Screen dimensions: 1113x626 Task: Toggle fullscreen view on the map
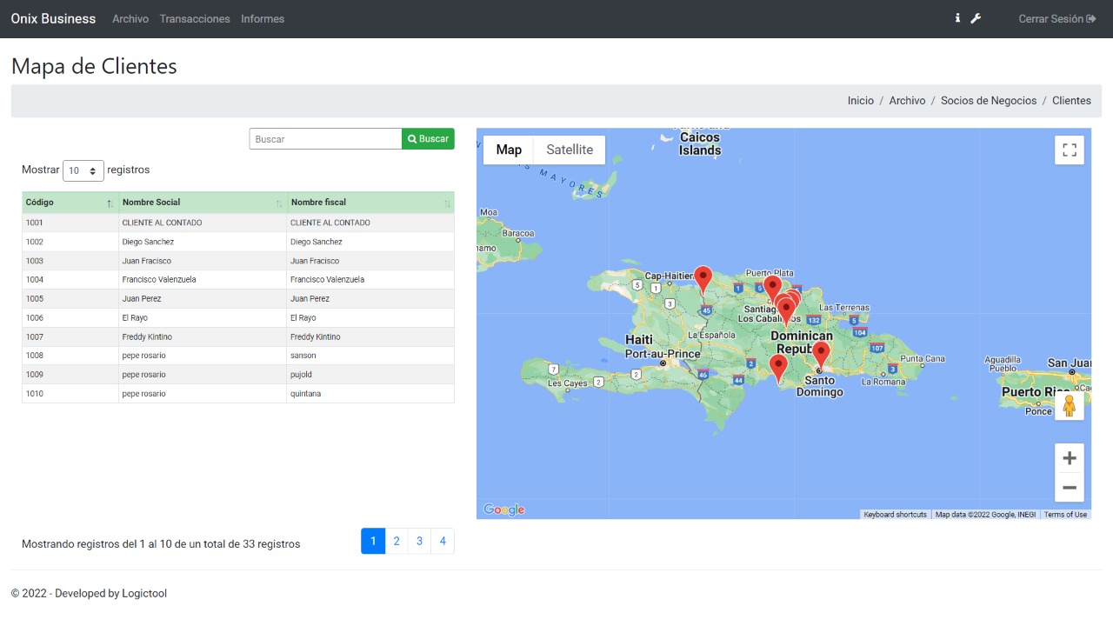coord(1070,150)
